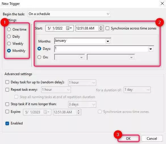The width and height of the screenshot is (166, 144).
Task: Decrease the Start time with down spinner
Action: 101,29
